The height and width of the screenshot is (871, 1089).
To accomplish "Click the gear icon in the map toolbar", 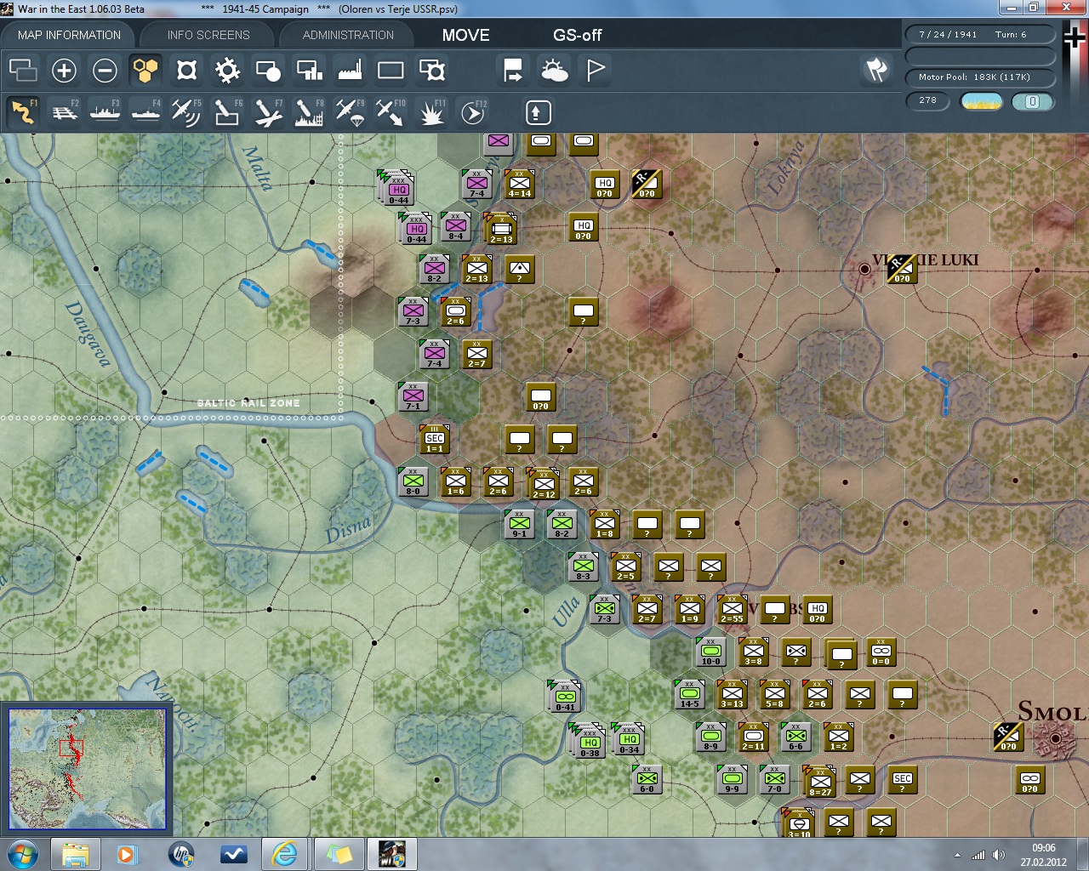I will point(227,70).
